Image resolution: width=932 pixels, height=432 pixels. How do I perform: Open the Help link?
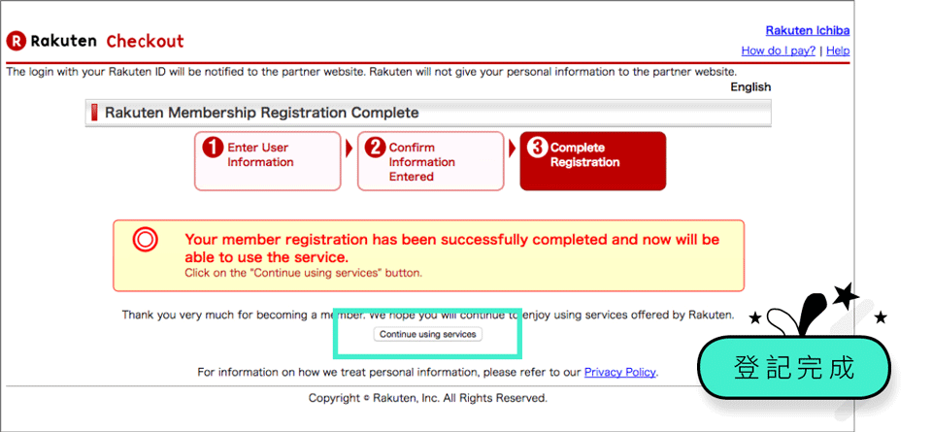(838, 50)
